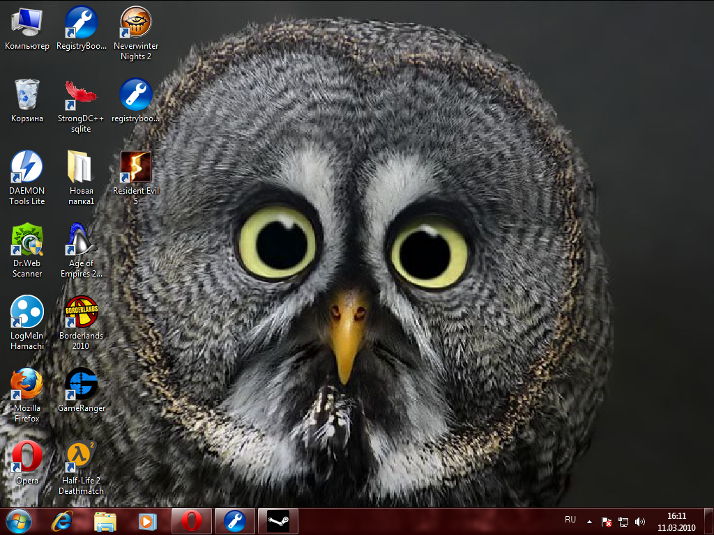The image size is (714, 535).
Task: Show hidden tray icons arrow
Action: tap(589, 522)
